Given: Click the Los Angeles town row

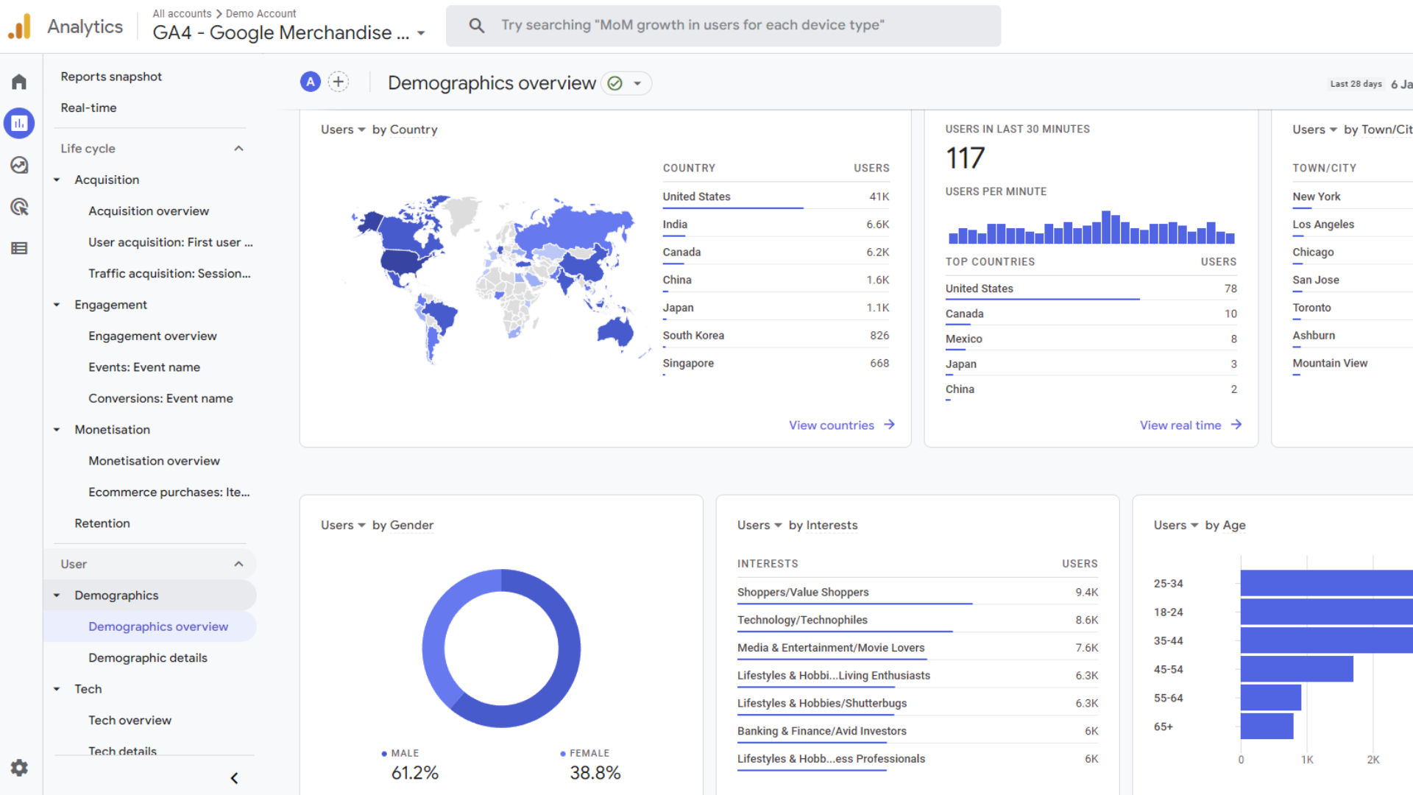Looking at the screenshot, I should [x=1353, y=225].
